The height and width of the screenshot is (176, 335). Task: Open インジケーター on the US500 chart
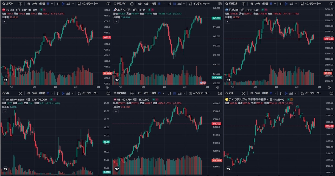click(88, 4)
